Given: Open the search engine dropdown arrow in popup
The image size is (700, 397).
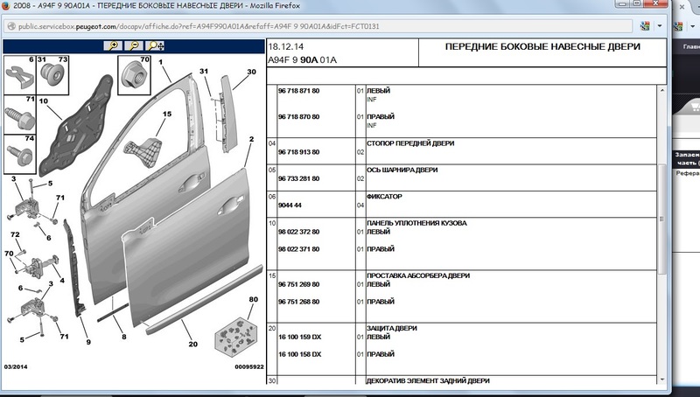Looking at the screenshot, I should click(660, 26).
